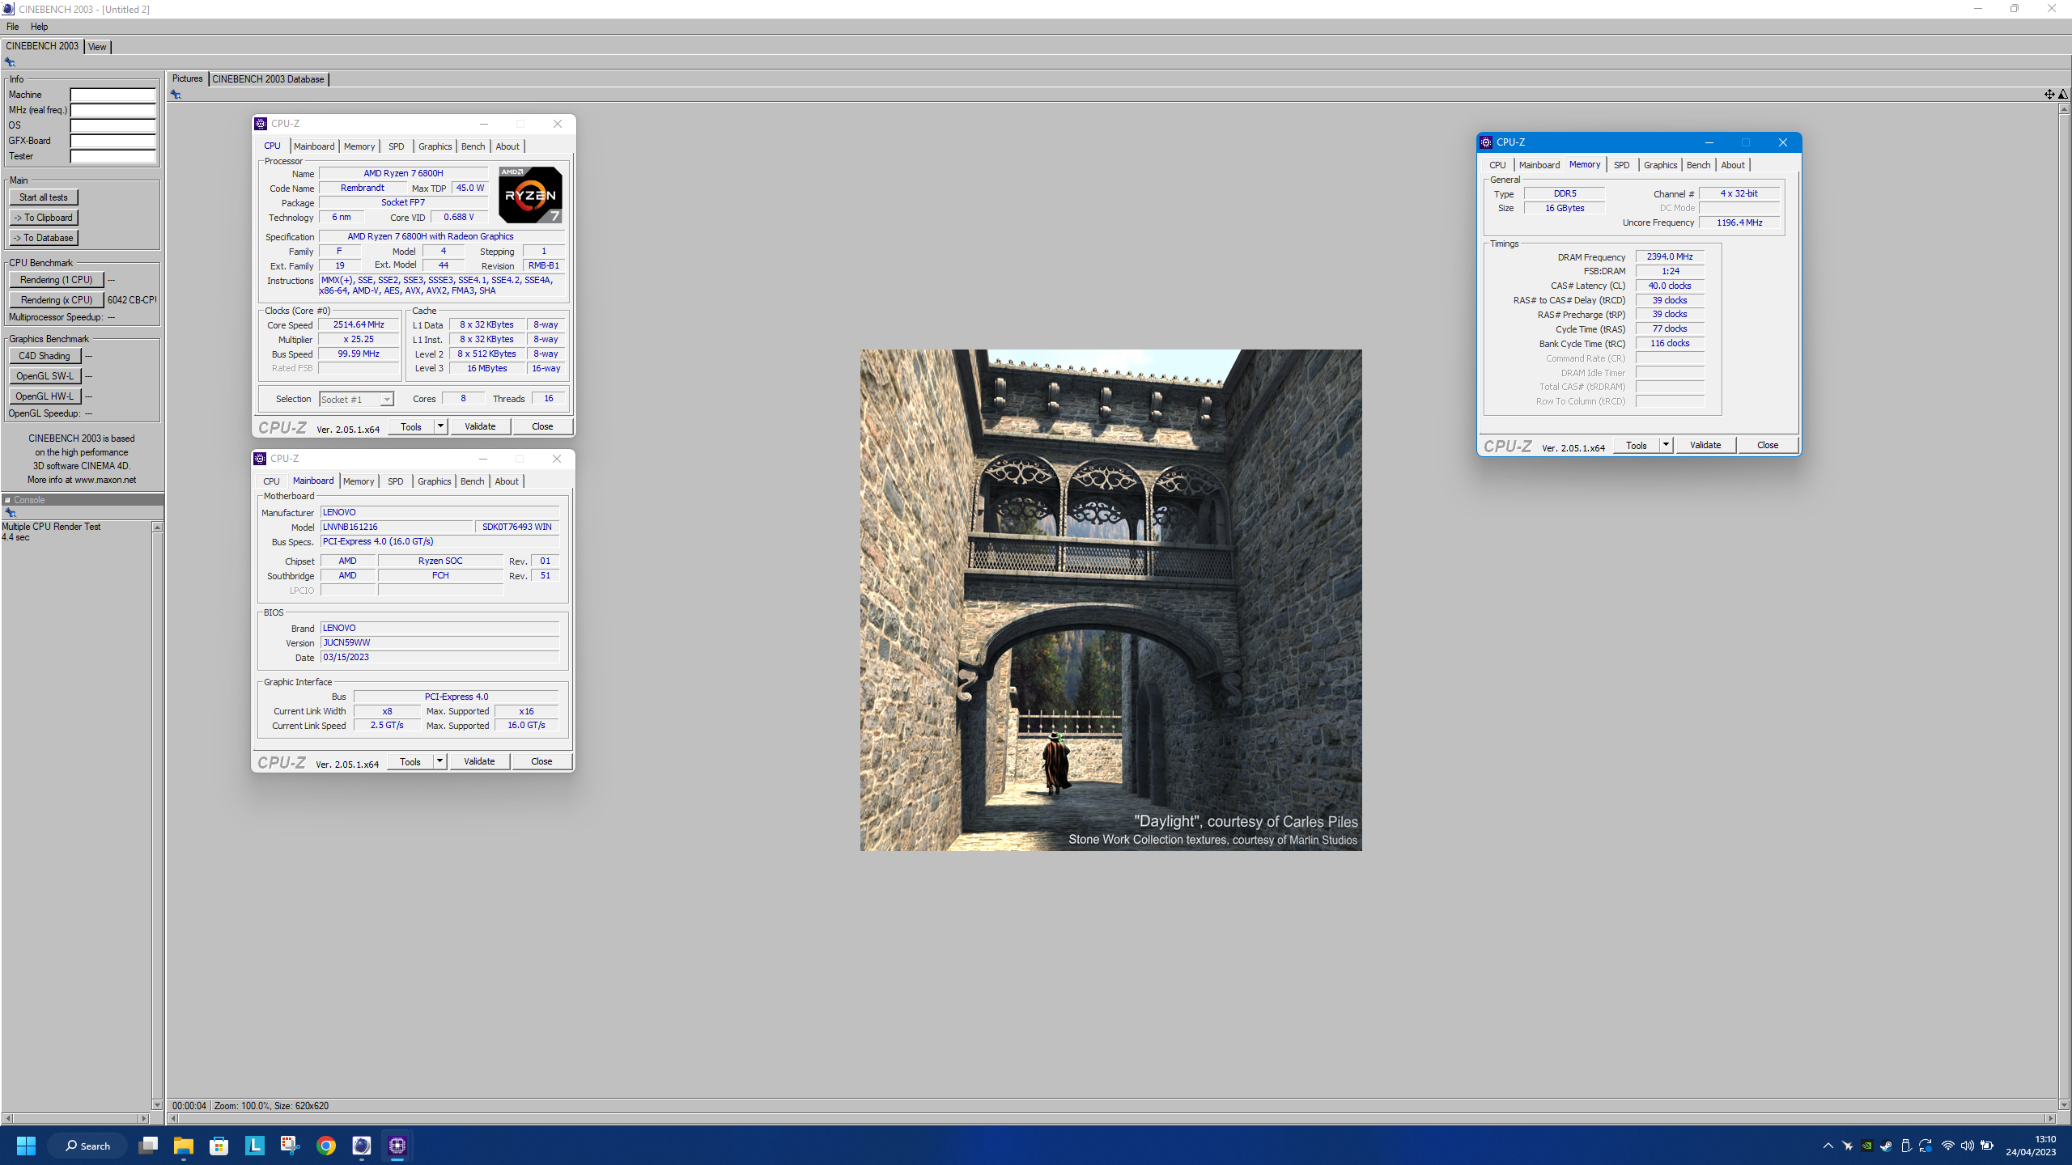Click the battery charging tray icon
The image size is (2072, 1165).
(1987, 1146)
